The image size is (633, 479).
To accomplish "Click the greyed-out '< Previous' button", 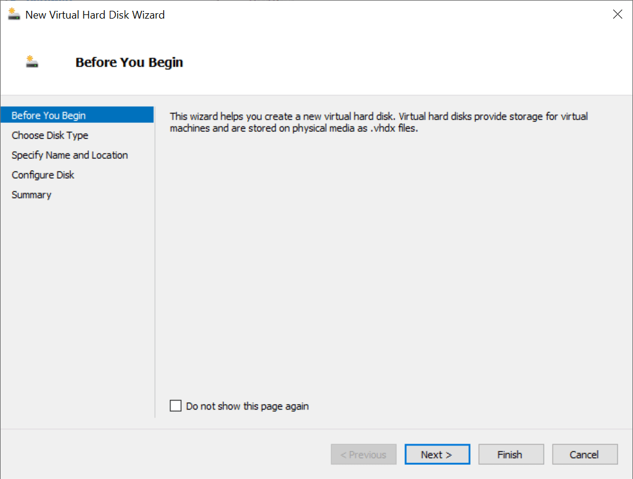I will 364,454.
